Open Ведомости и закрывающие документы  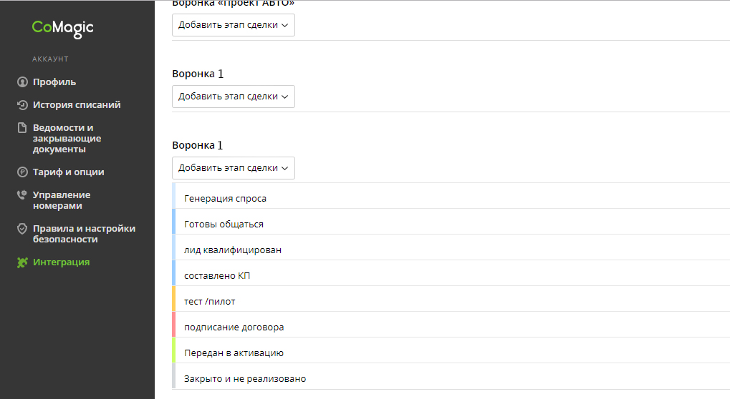[x=67, y=139]
